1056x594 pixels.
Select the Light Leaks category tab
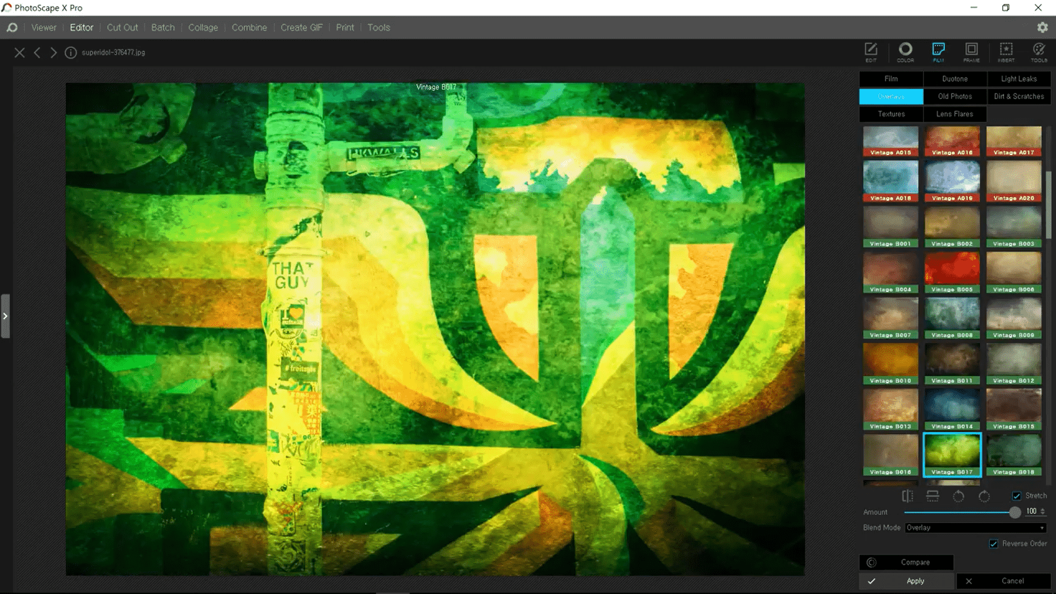[1019, 79]
